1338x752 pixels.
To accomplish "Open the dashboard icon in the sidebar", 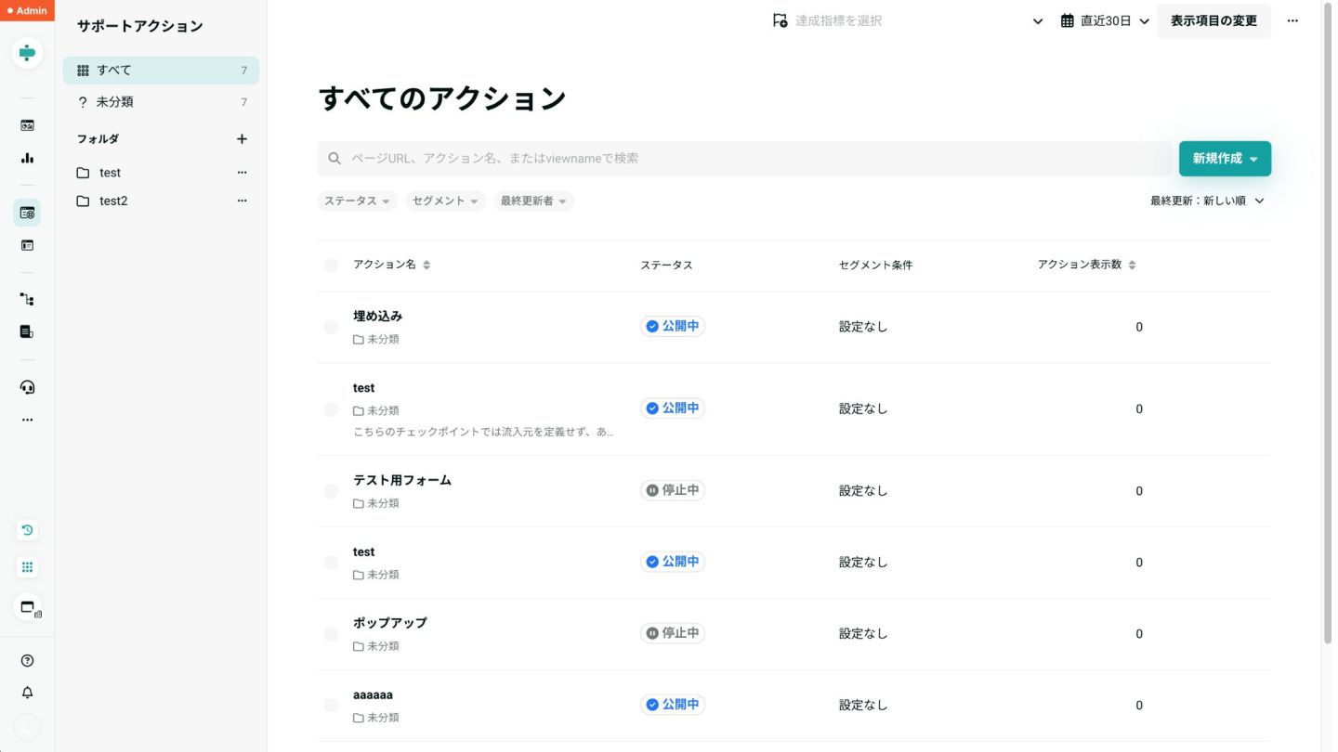I will [x=27, y=125].
